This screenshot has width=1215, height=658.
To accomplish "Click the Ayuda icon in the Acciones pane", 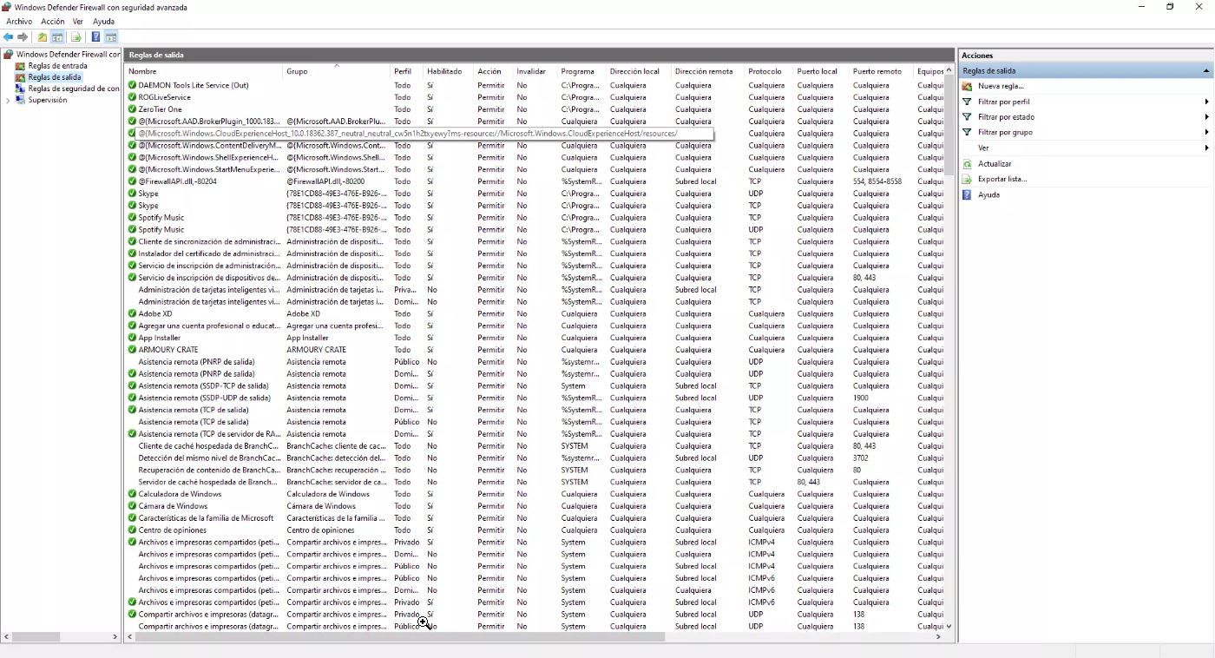I will pyautogui.click(x=968, y=194).
